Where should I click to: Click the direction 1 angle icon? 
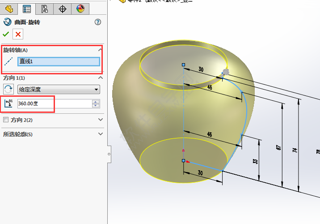tap(8, 103)
